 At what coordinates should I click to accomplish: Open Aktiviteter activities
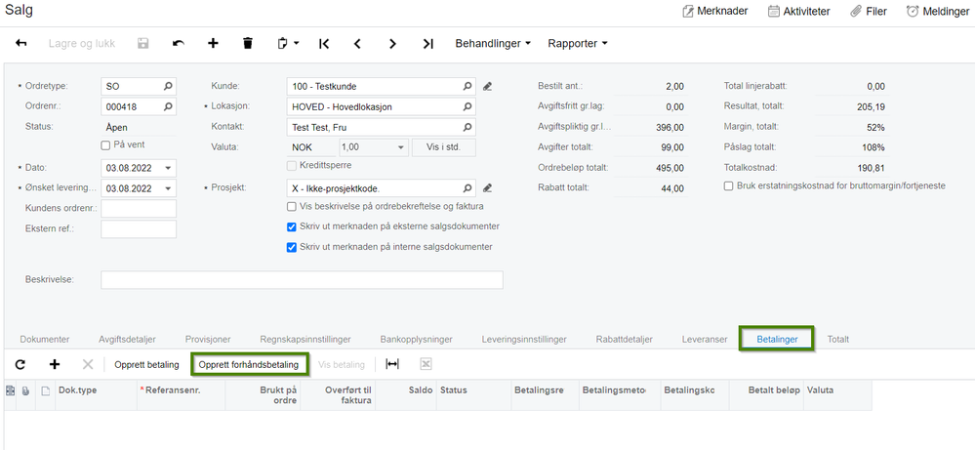[x=798, y=11]
